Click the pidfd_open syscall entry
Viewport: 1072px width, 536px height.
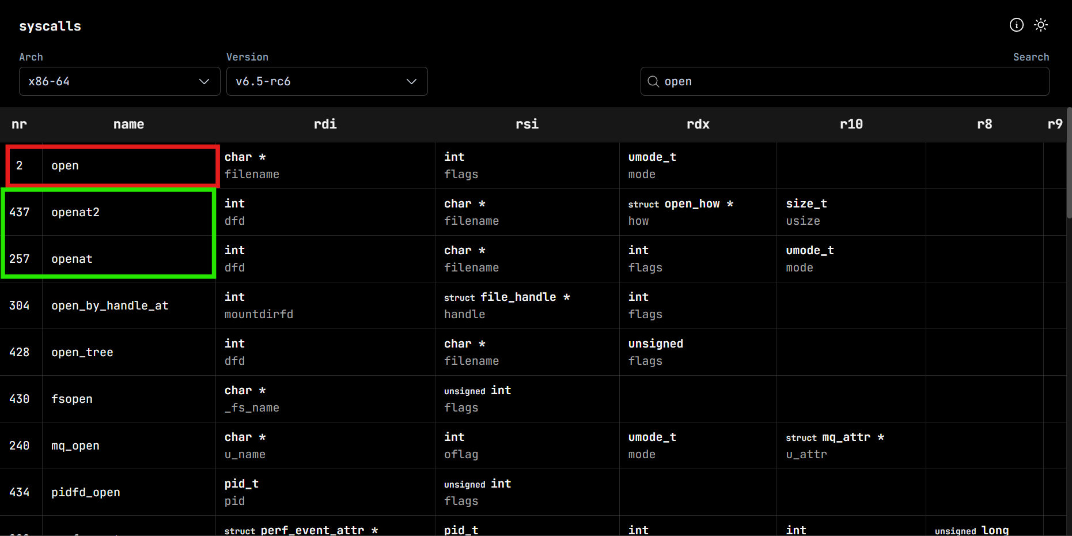[86, 493]
